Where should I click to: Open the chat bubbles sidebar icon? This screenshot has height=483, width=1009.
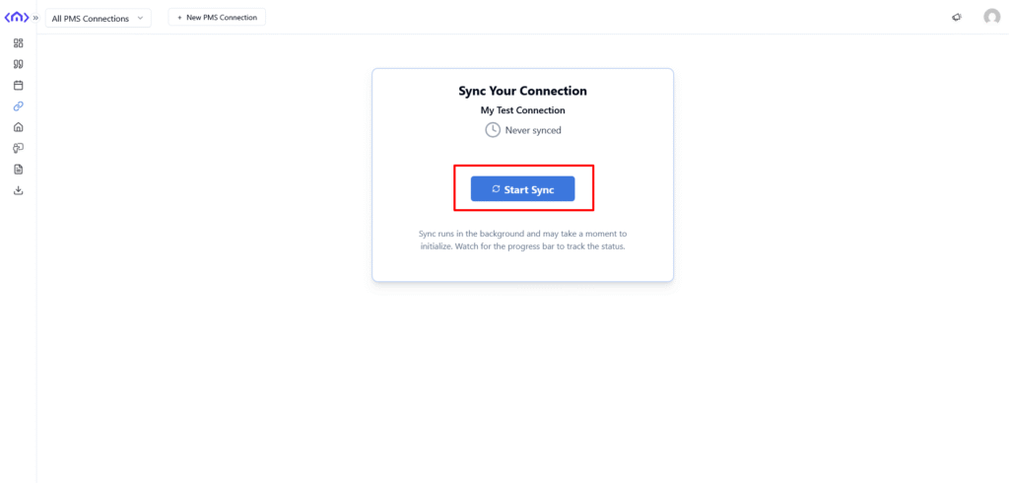(18, 148)
